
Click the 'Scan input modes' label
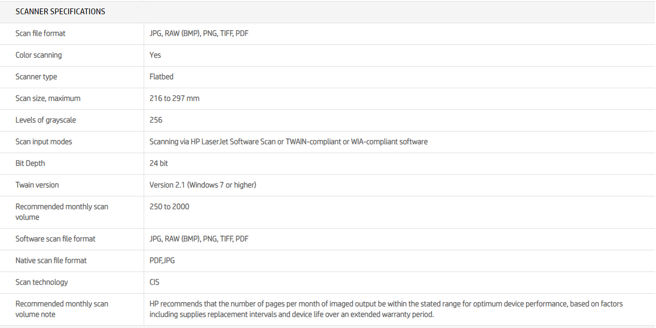tap(44, 142)
